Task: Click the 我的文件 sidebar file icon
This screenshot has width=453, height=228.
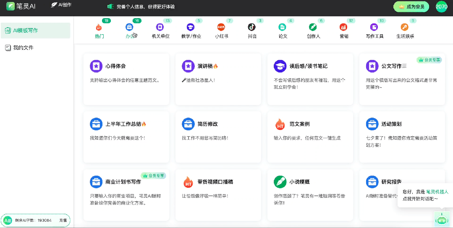Action: [8, 48]
